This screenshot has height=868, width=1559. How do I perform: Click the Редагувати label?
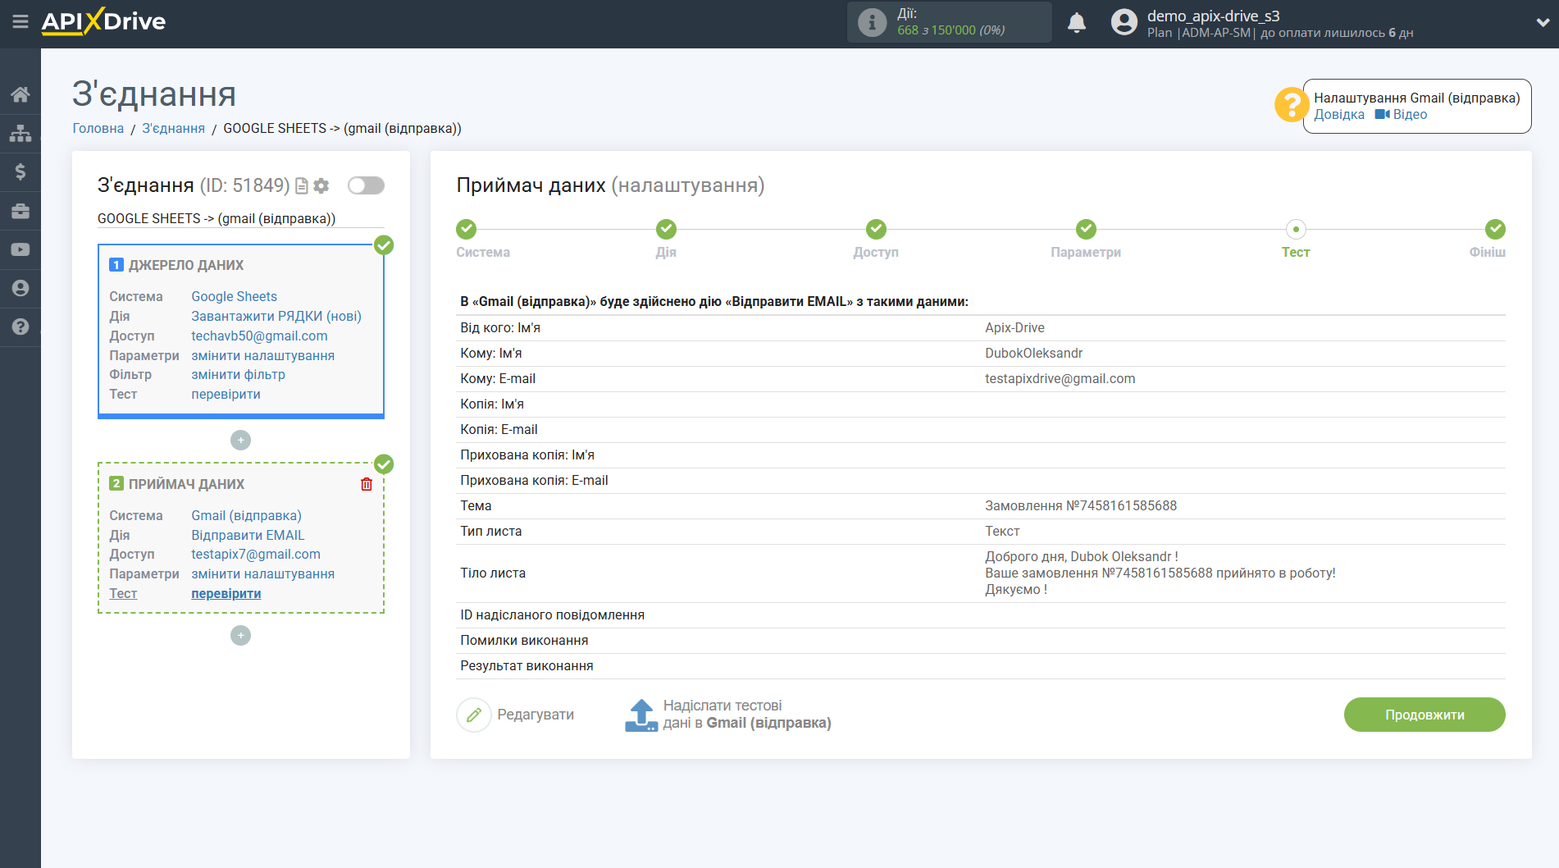tap(536, 715)
